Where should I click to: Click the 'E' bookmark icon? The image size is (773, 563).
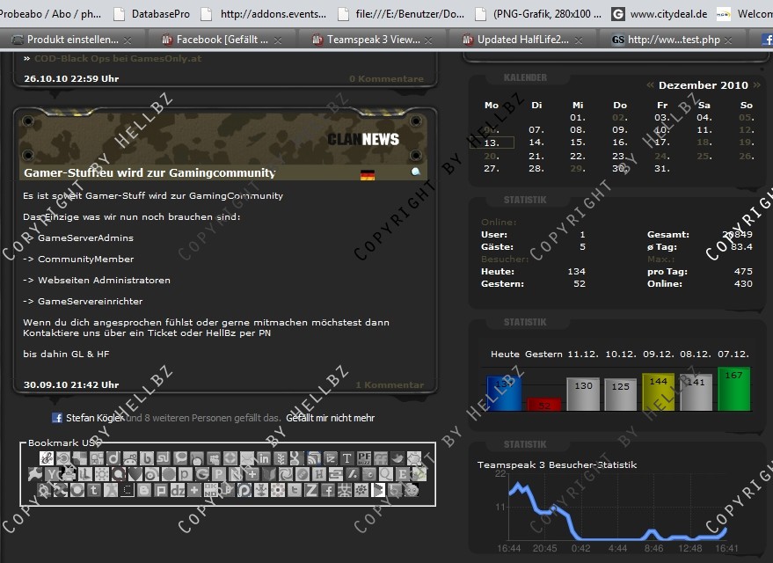pos(403,474)
